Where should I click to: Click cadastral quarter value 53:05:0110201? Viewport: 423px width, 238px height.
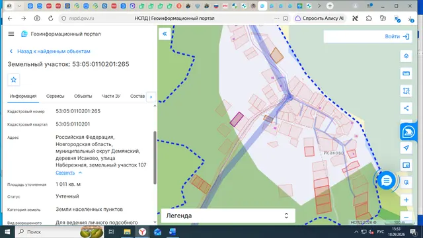(73, 124)
